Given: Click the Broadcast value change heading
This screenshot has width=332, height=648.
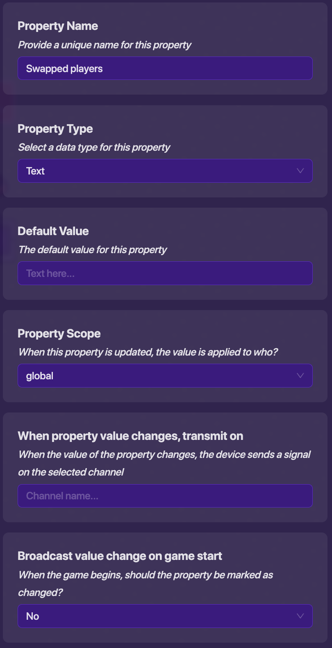Looking at the screenshot, I should point(120,556).
